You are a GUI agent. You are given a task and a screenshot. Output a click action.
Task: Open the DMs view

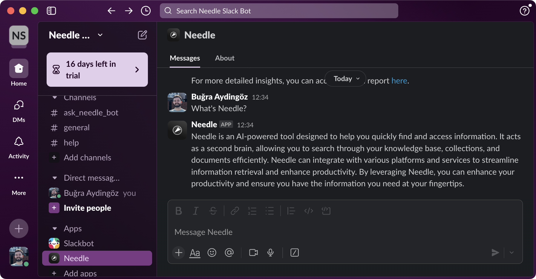click(19, 111)
